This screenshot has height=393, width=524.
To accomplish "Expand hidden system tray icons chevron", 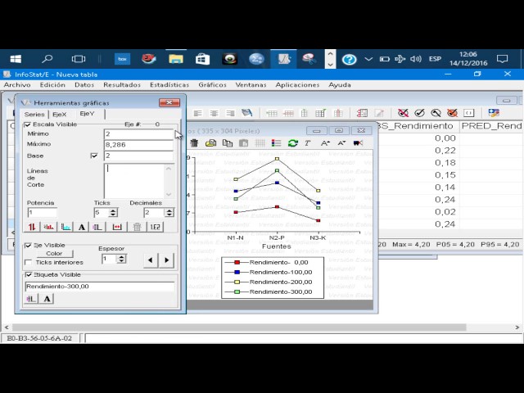I will pyautogui.click(x=368, y=59).
